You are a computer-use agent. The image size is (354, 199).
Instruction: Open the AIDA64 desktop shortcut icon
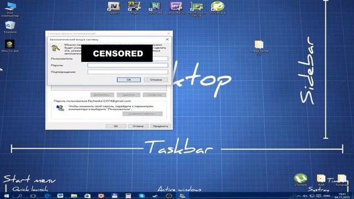[x=155, y=8]
